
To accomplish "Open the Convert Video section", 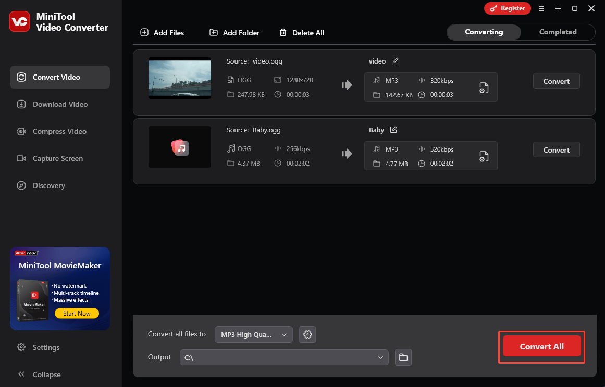I will (x=60, y=77).
